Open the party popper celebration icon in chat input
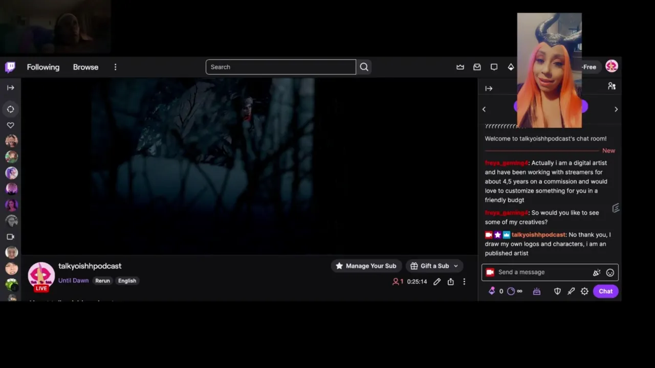The height and width of the screenshot is (368, 655). pos(596,272)
